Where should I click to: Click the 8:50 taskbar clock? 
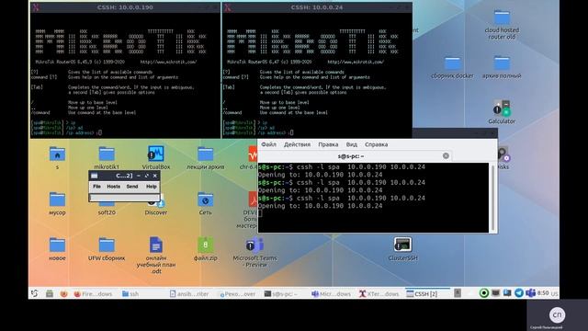[x=543, y=293]
